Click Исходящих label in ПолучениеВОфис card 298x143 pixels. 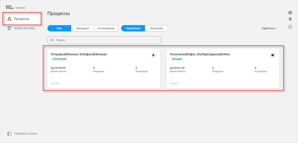tap(261, 71)
